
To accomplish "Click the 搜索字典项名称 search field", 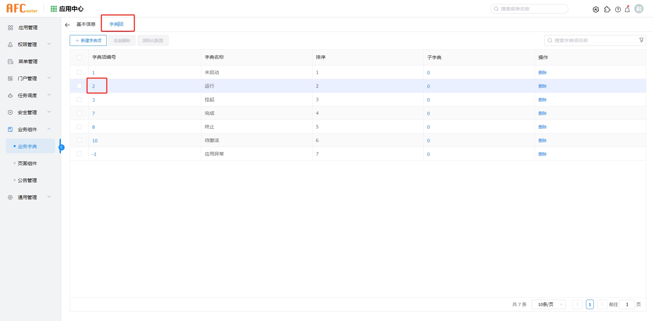I will point(592,40).
